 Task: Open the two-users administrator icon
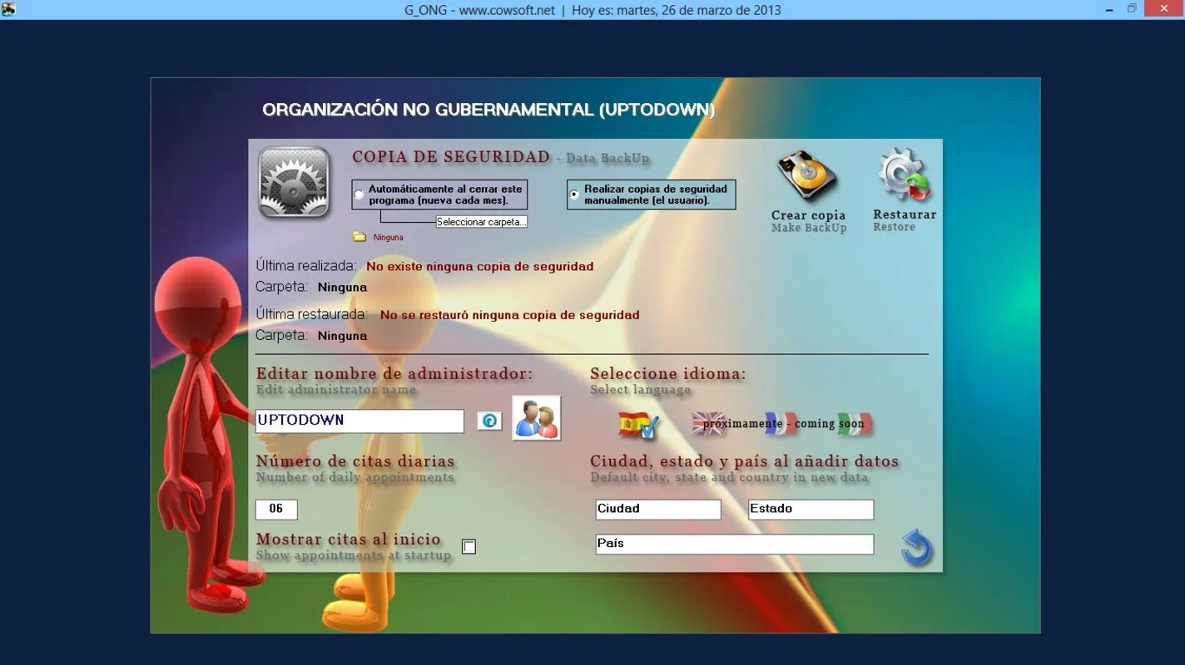tap(536, 418)
